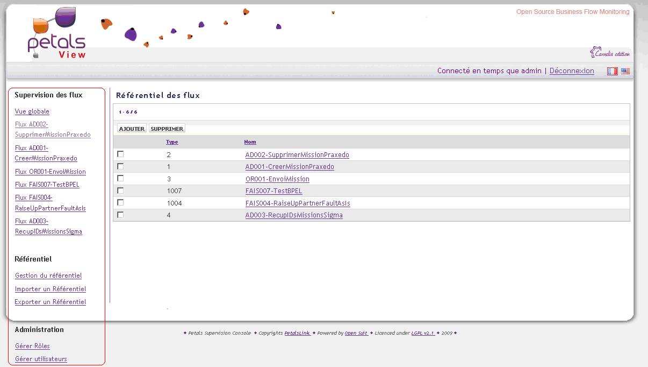
Task: Tick the checkbox beside OR001-EnvoiMission
Action: coord(120,179)
